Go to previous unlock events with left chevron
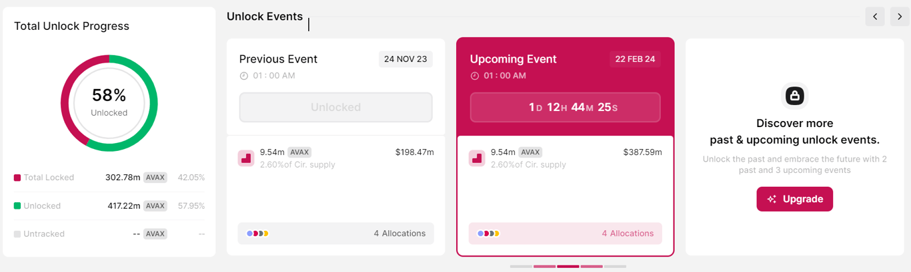The height and width of the screenshot is (272, 911). [x=875, y=17]
